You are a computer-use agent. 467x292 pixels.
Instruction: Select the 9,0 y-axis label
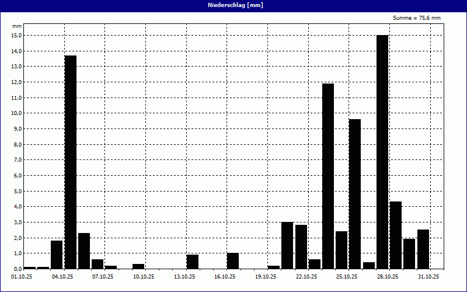(17, 128)
